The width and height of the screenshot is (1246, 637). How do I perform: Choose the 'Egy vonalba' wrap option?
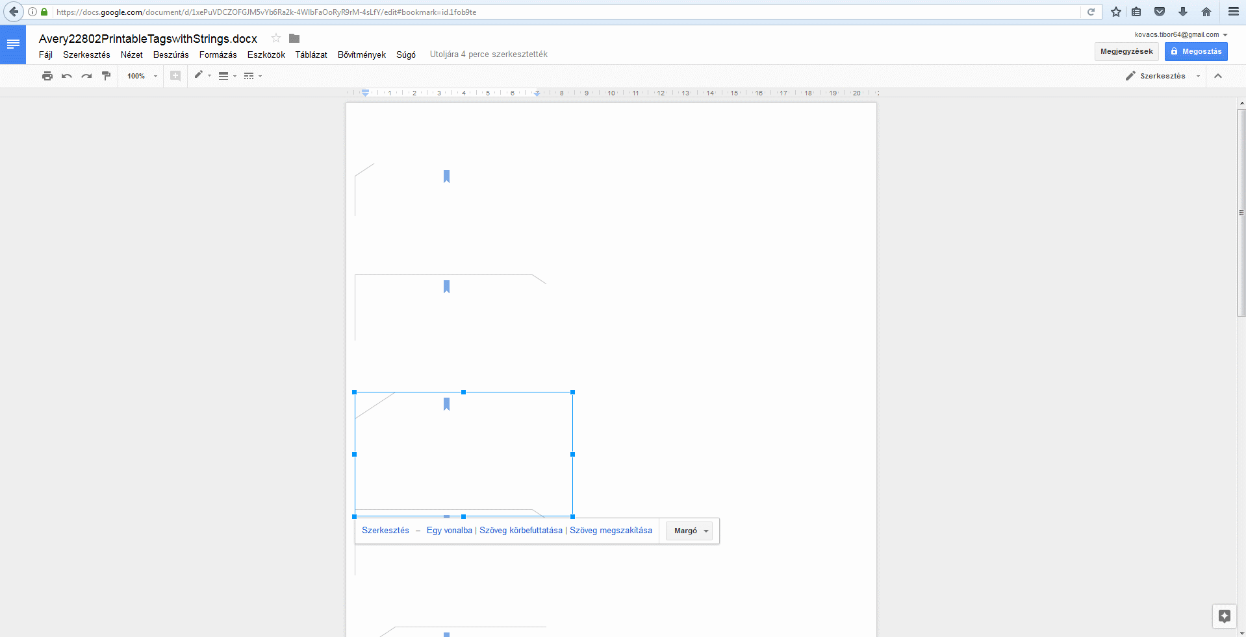[449, 531]
